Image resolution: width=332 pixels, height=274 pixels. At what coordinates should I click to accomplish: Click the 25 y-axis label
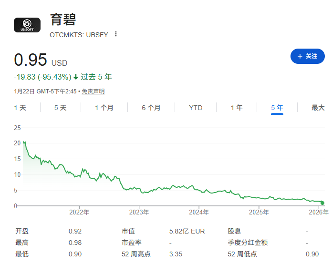click(17, 128)
